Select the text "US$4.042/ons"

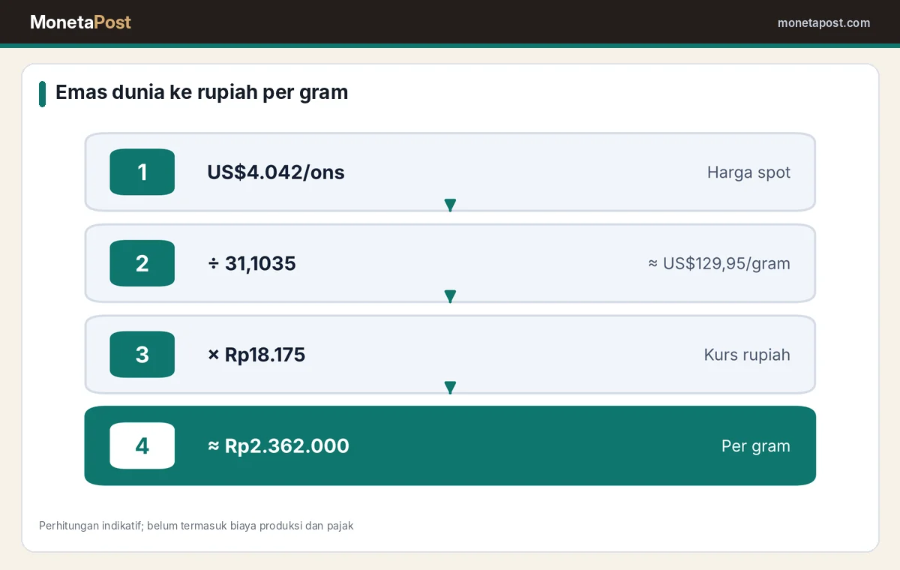tap(276, 172)
